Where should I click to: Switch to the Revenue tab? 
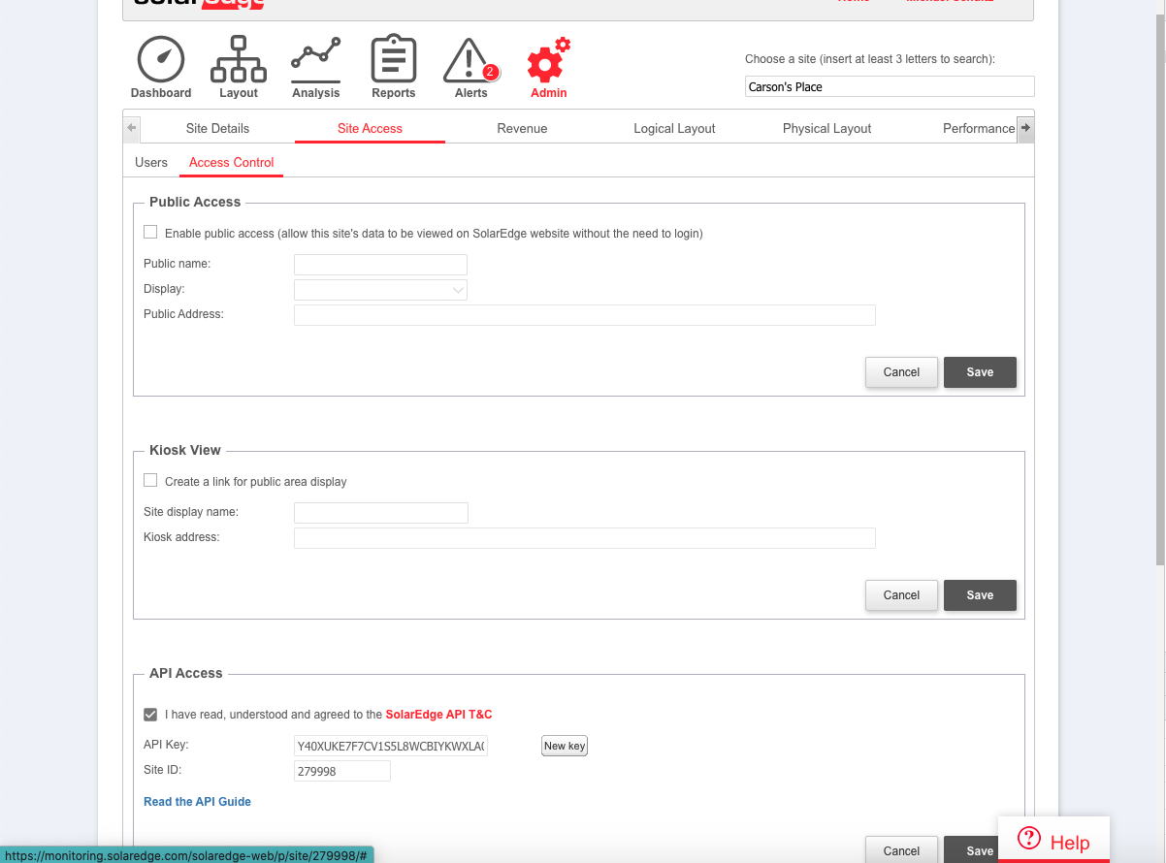pyautogui.click(x=522, y=127)
